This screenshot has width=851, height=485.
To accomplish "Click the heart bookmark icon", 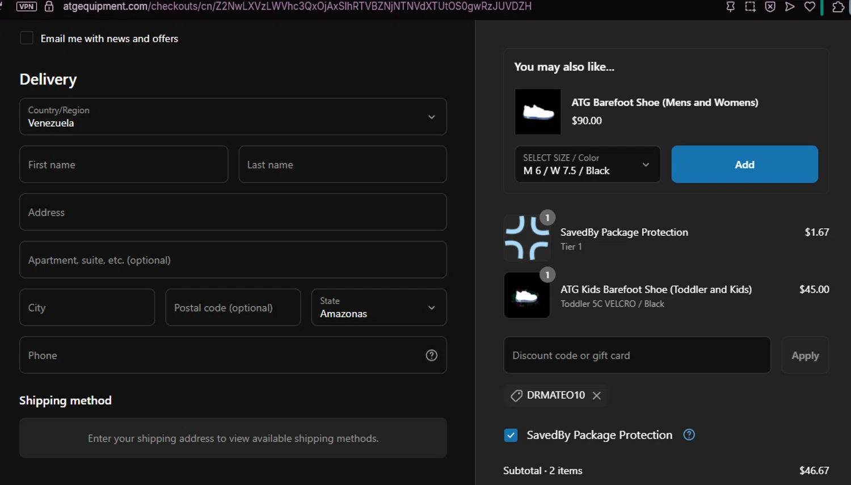I will 810,7.
